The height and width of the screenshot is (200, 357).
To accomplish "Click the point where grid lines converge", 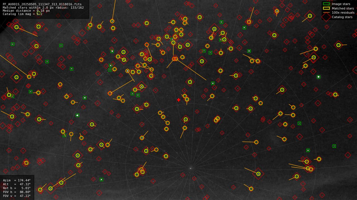I will coord(191,168).
